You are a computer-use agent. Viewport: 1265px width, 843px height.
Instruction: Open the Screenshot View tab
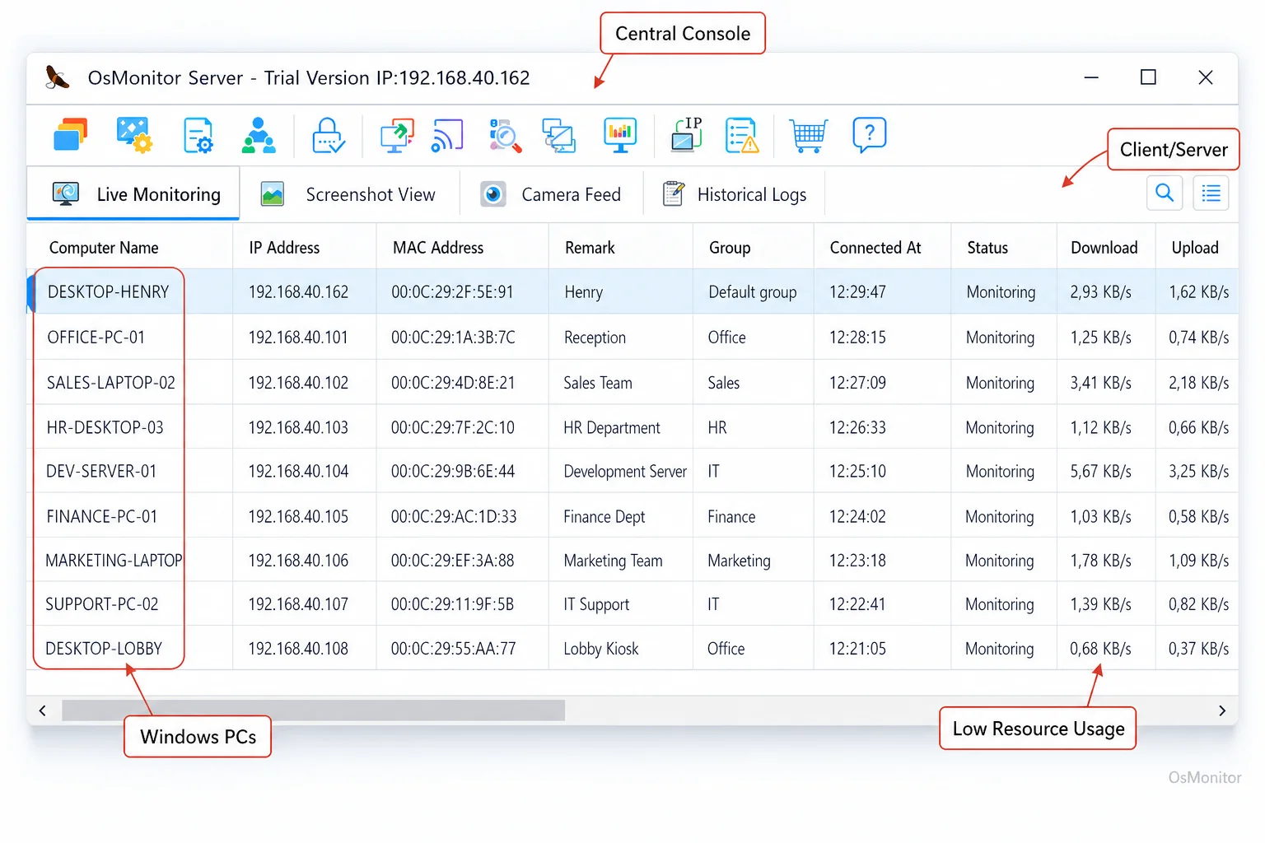click(348, 194)
